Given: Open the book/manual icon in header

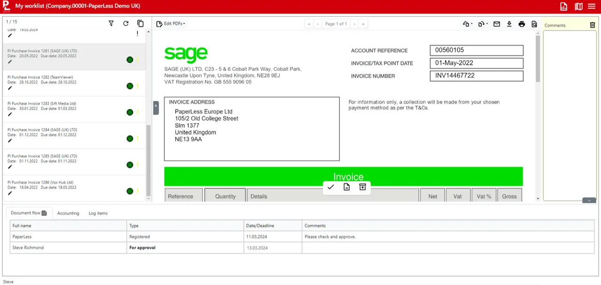Looking at the screenshot, I should click(578, 6).
